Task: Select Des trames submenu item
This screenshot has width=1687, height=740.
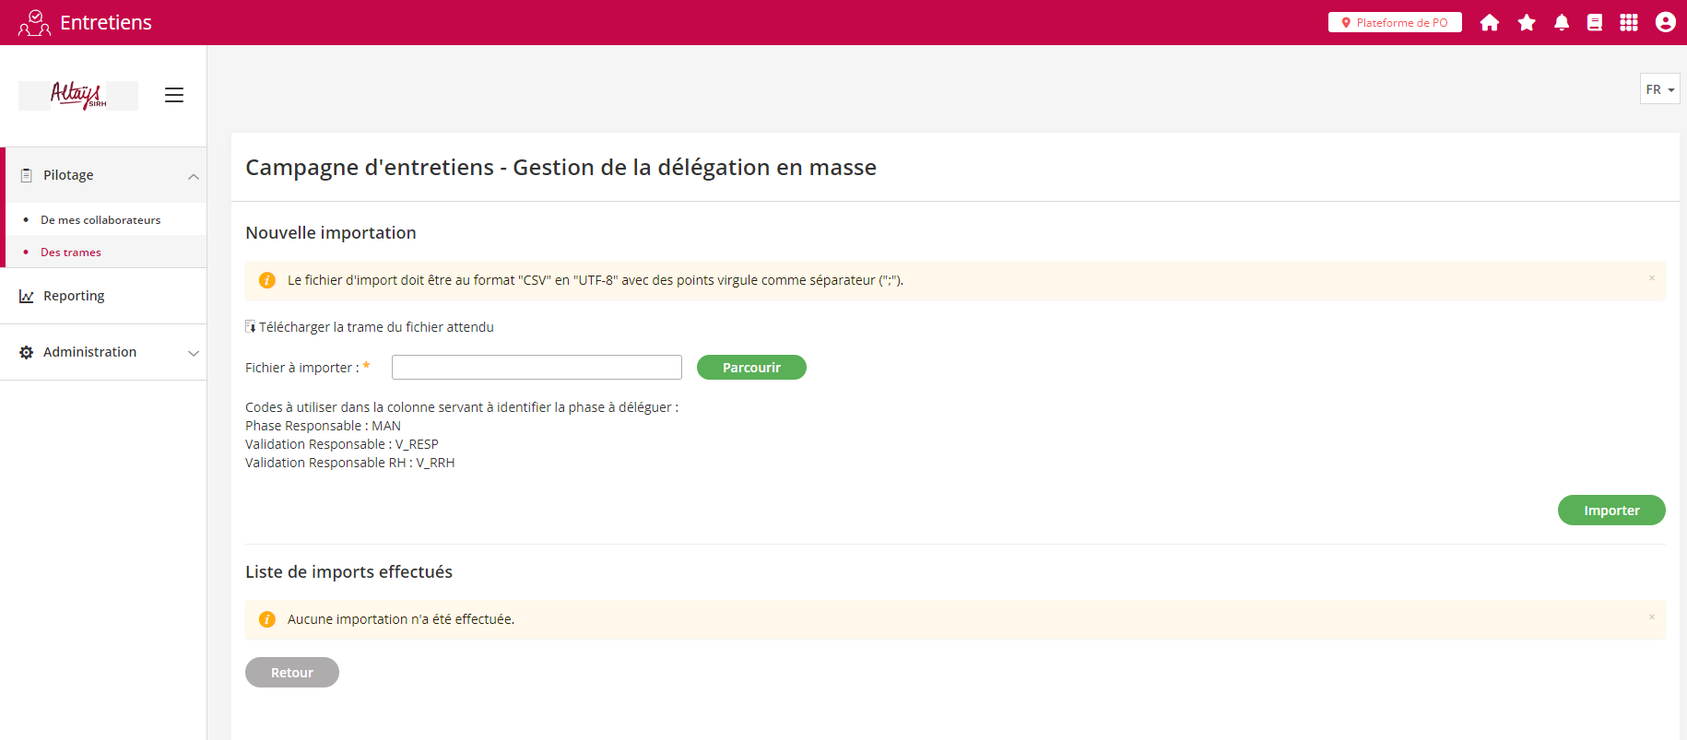Action: [71, 253]
